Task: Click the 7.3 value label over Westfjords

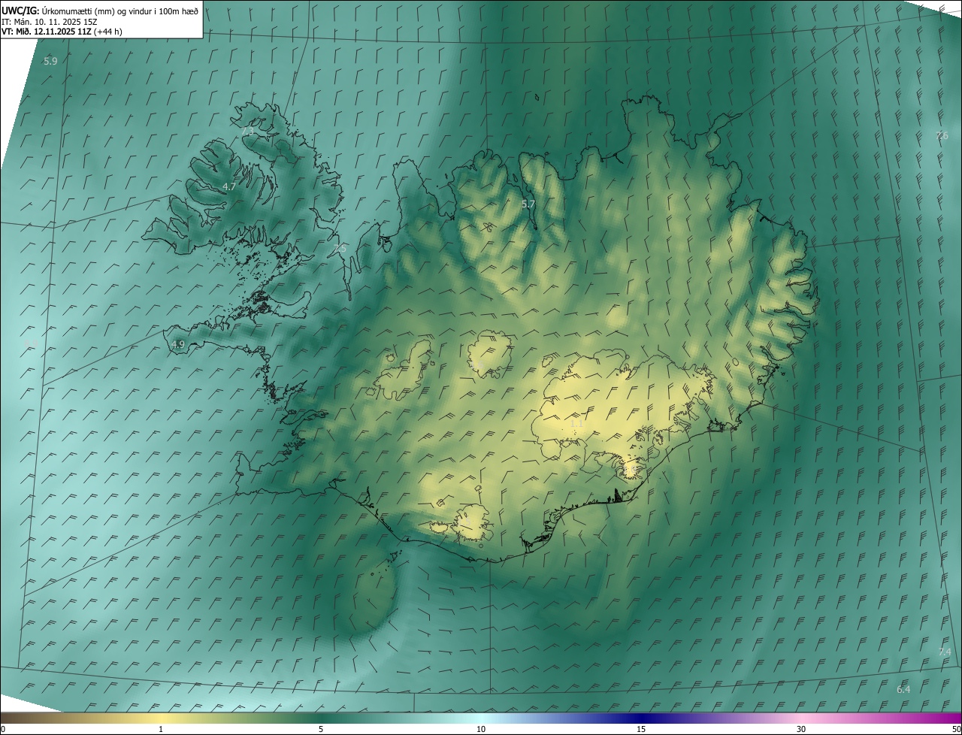Action: tap(248, 132)
